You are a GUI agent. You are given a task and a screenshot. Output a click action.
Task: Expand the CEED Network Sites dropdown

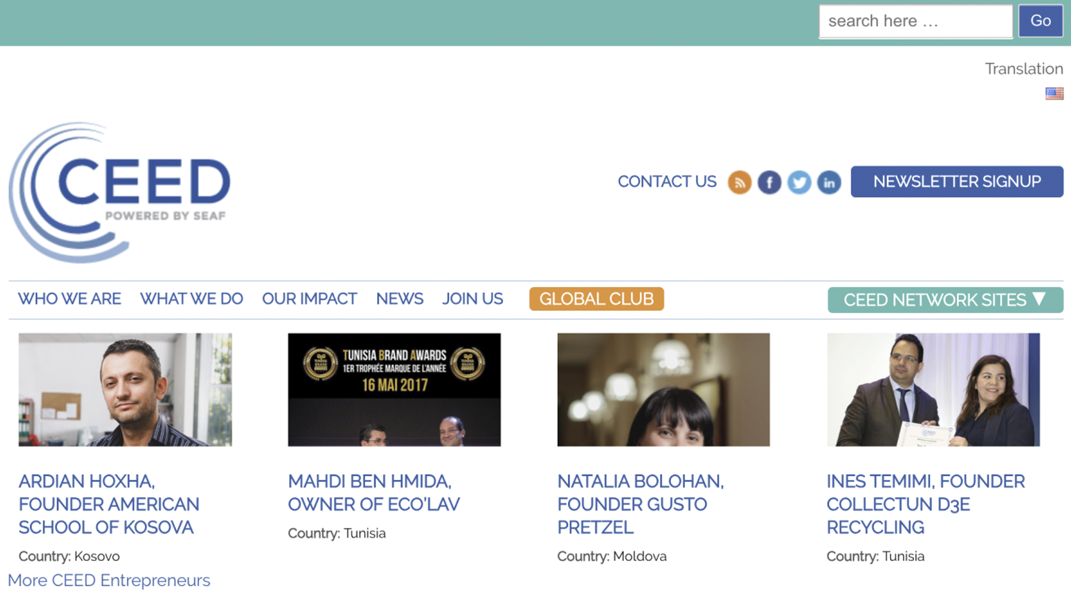[x=945, y=300]
